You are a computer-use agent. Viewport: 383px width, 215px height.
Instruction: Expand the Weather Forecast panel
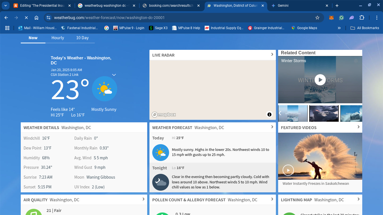coord(272,127)
